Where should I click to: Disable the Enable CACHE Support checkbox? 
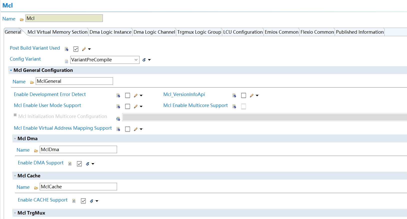pyautogui.click(x=83, y=201)
